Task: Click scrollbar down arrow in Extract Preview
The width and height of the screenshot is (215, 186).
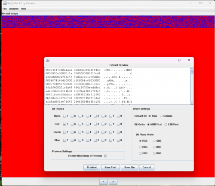Action: (192, 103)
